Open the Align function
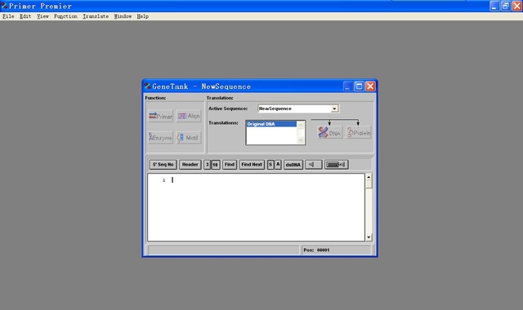This screenshot has width=523, height=310. 189,116
